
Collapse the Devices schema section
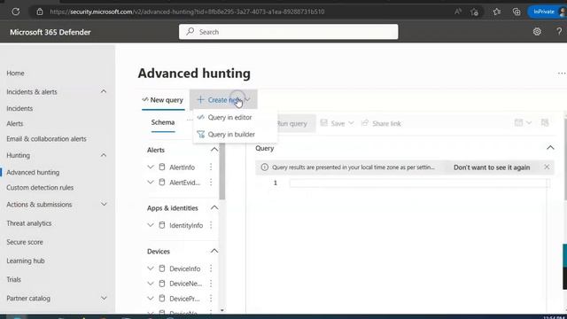click(214, 251)
